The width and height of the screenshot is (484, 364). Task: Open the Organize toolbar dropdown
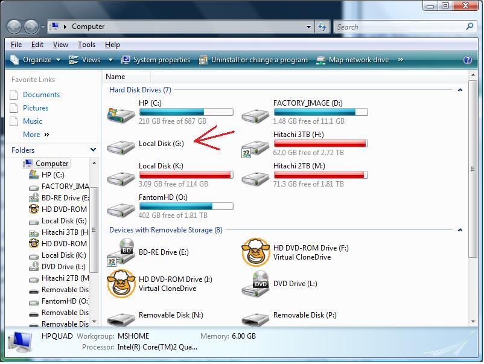pyautogui.click(x=36, y=60)
